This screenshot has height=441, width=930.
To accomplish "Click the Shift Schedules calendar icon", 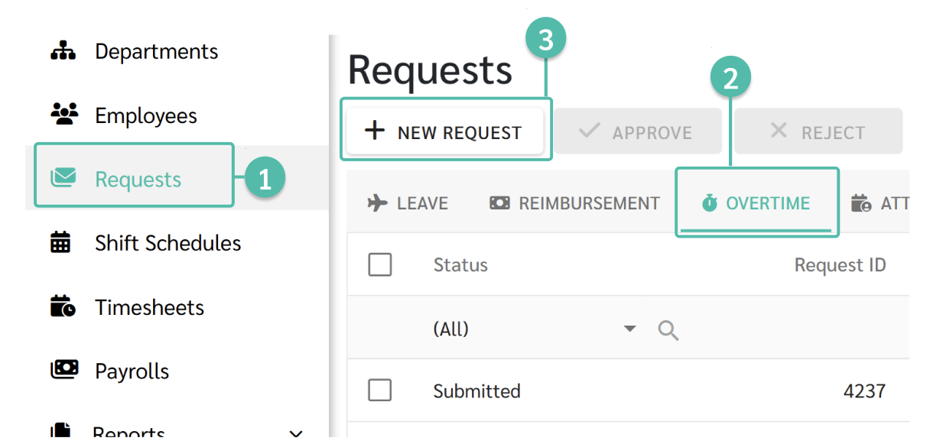I will point(60,243).
